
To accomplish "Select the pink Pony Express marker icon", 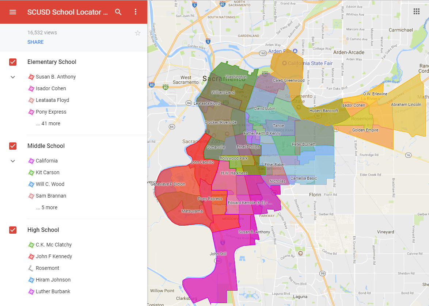I will pyautogui.click(x=31, y=112).
